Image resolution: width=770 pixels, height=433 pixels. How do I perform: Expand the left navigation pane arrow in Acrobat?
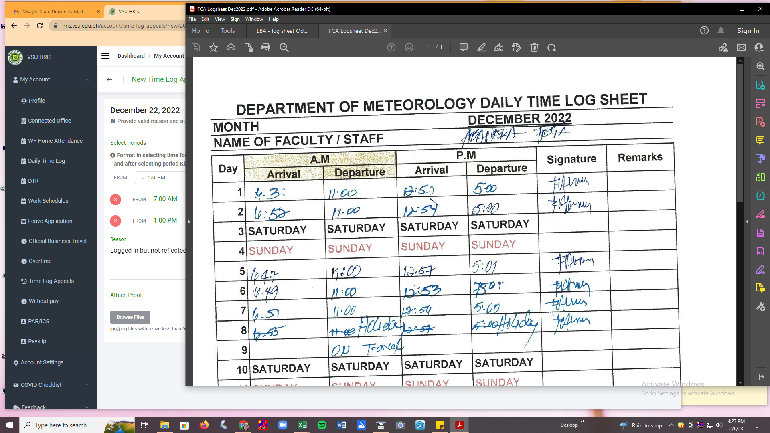189,221
